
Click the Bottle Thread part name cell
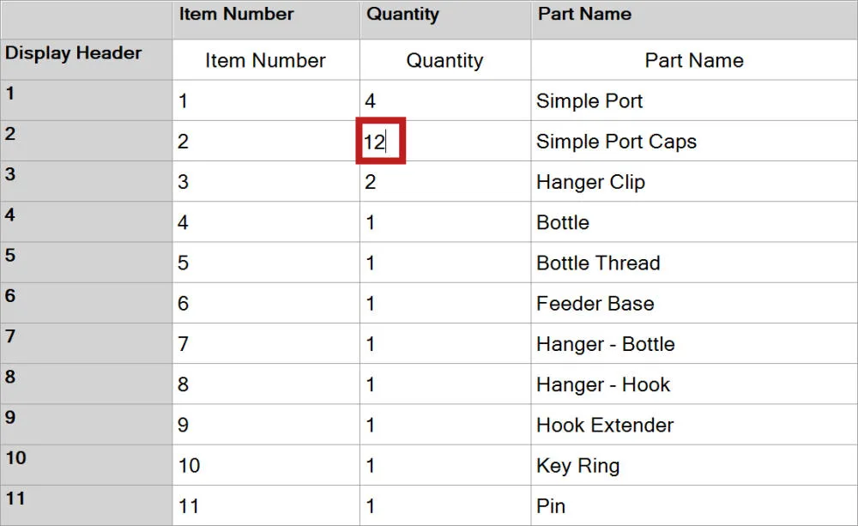(694, 263)
